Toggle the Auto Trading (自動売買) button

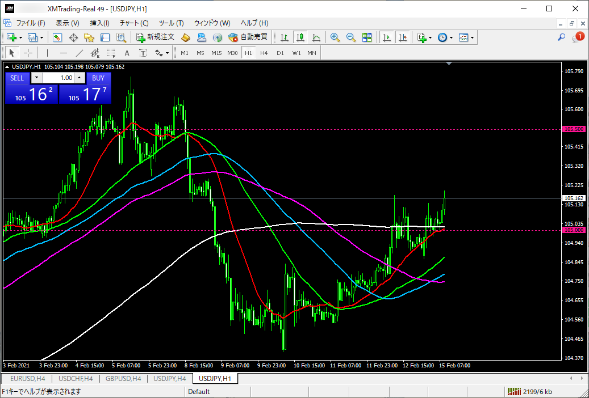coord(248,37)
